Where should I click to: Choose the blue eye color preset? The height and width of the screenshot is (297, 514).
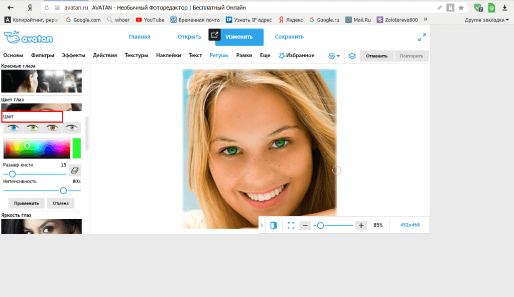coord(13,128)
